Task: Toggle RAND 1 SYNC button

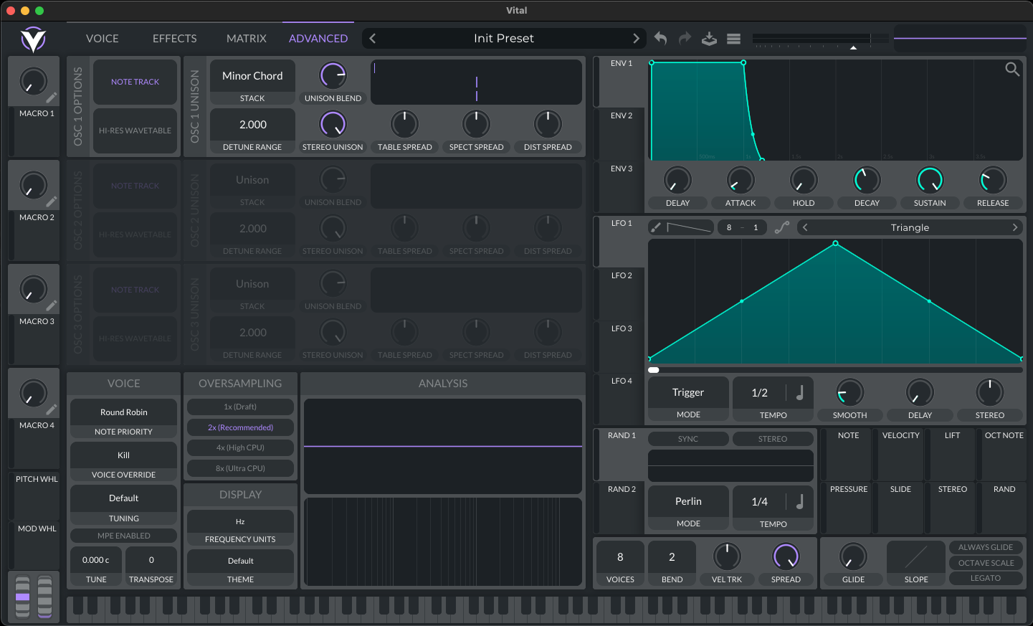Action: pyautogui.click(x=688, y=439)
